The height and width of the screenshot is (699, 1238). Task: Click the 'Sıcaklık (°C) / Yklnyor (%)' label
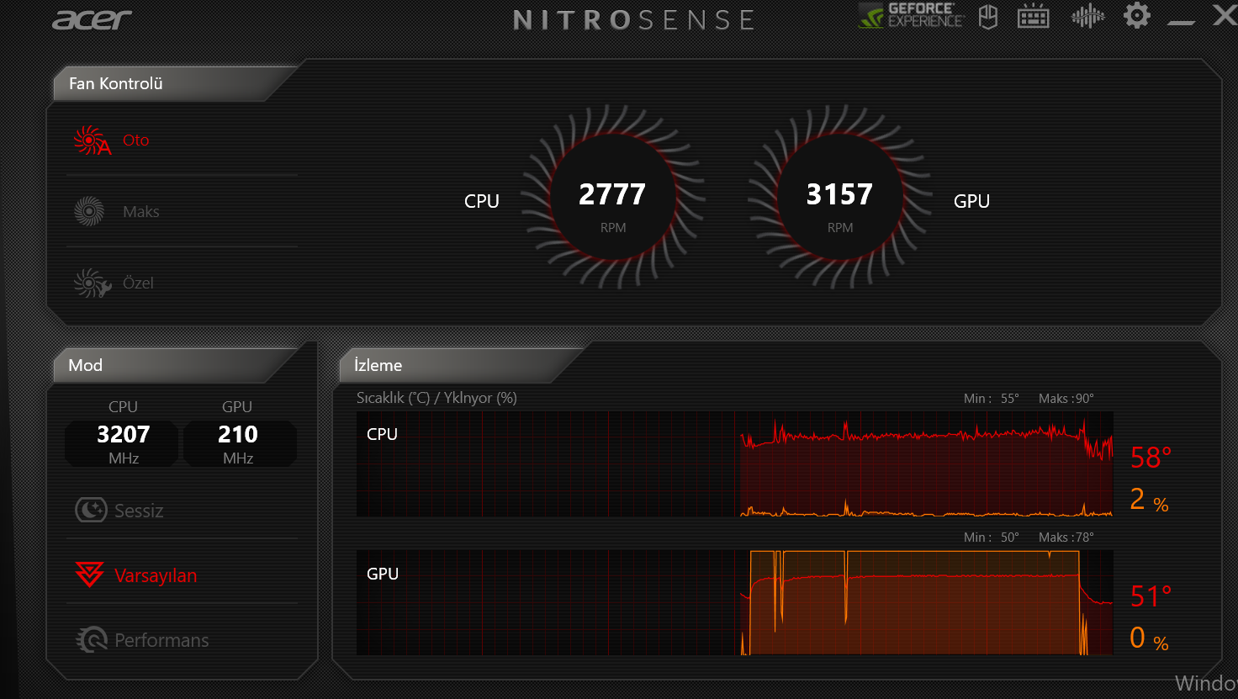tap(436, 398)
